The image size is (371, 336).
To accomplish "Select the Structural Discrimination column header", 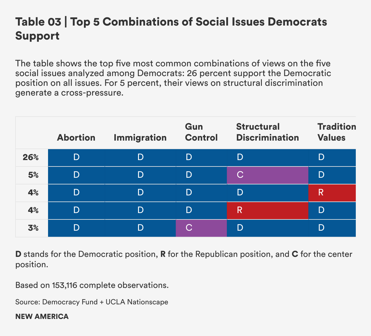I will pyautogui.click(x=267, y=132).
